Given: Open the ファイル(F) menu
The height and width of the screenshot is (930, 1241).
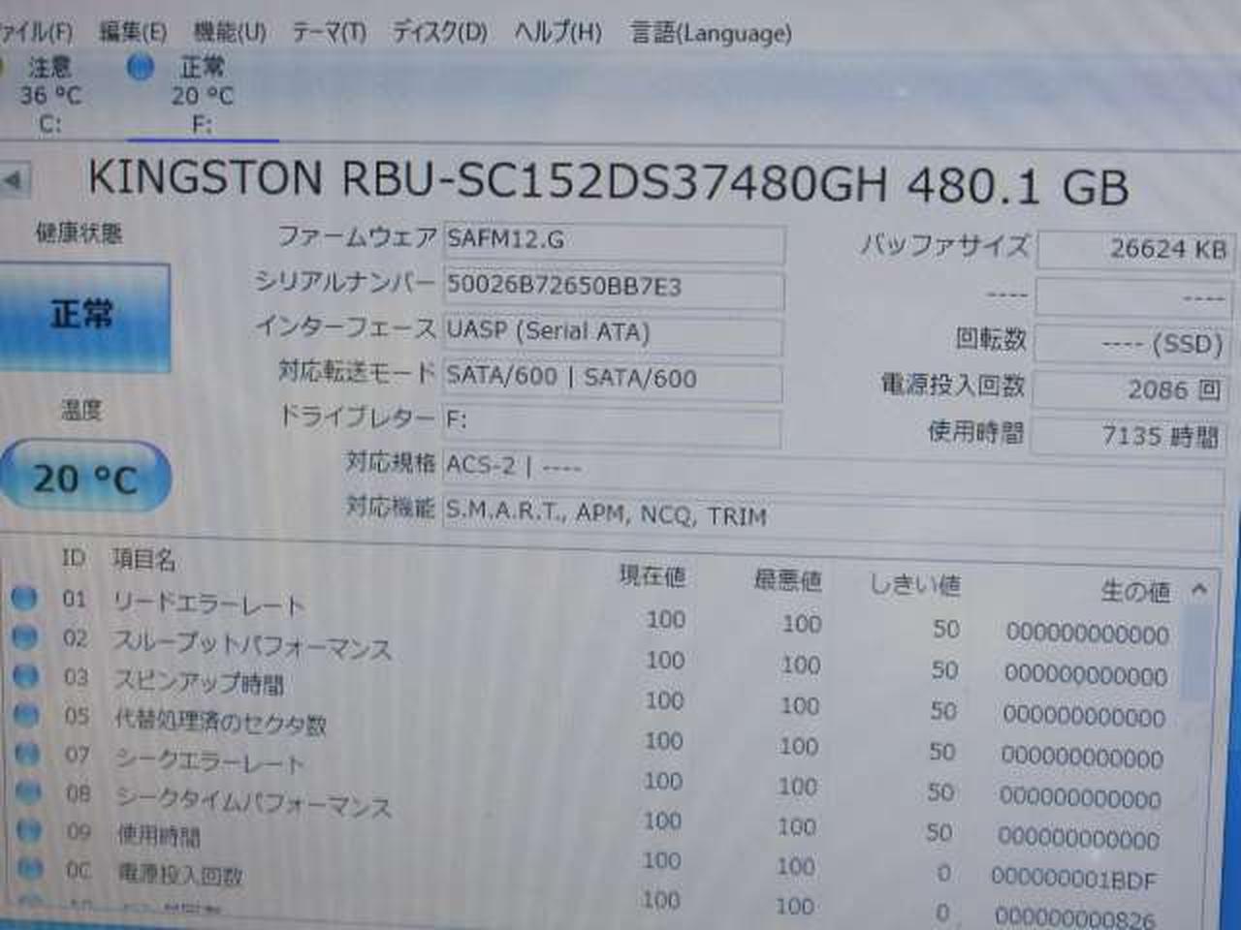Looking at the screenshot, I should [35, 32].
